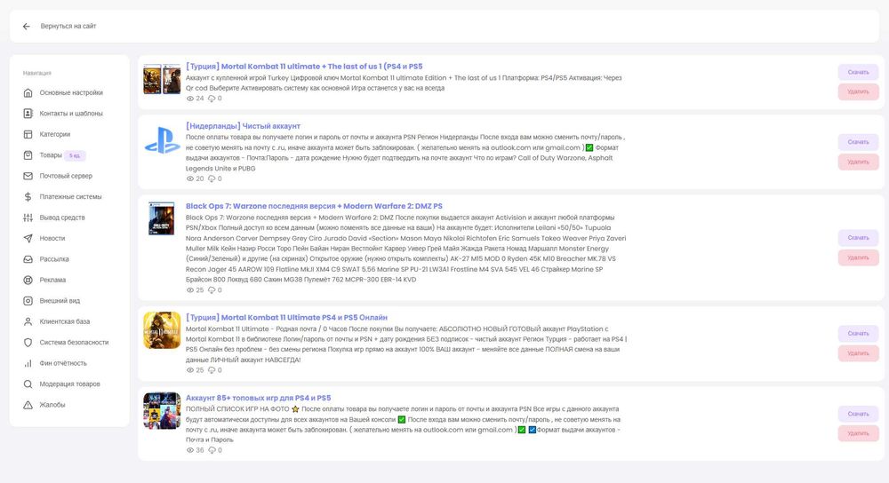Click the Рассылка inbox icon

(x=28, y=259)
